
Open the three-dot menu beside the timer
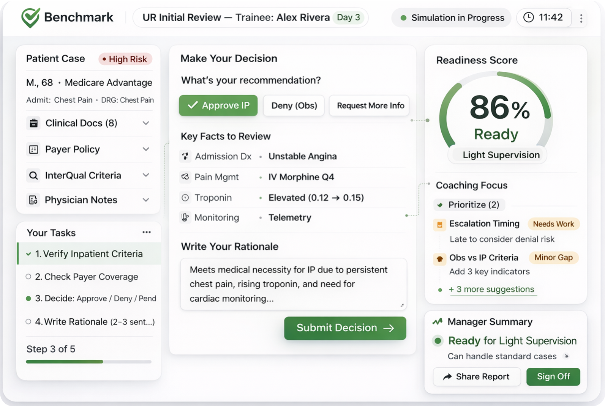[x=581, y=18]
